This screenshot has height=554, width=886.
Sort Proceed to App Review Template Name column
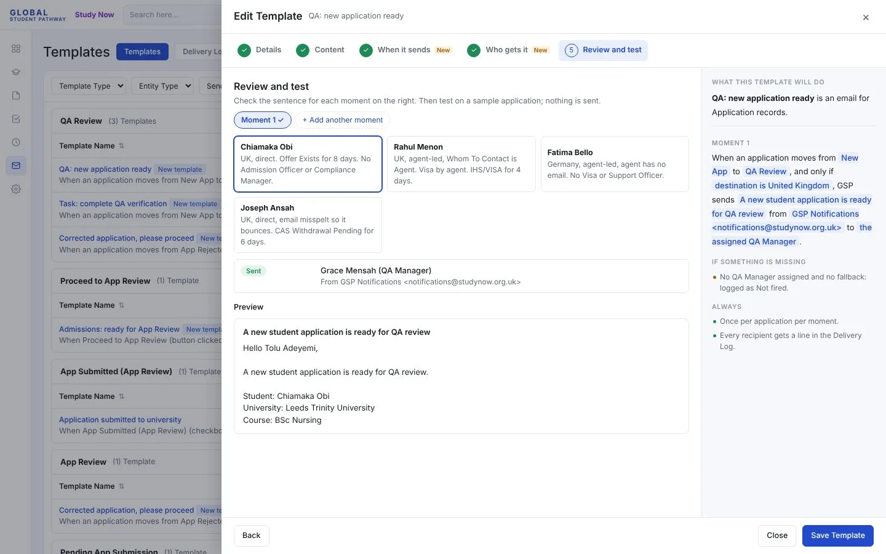(x=121, y=305)
